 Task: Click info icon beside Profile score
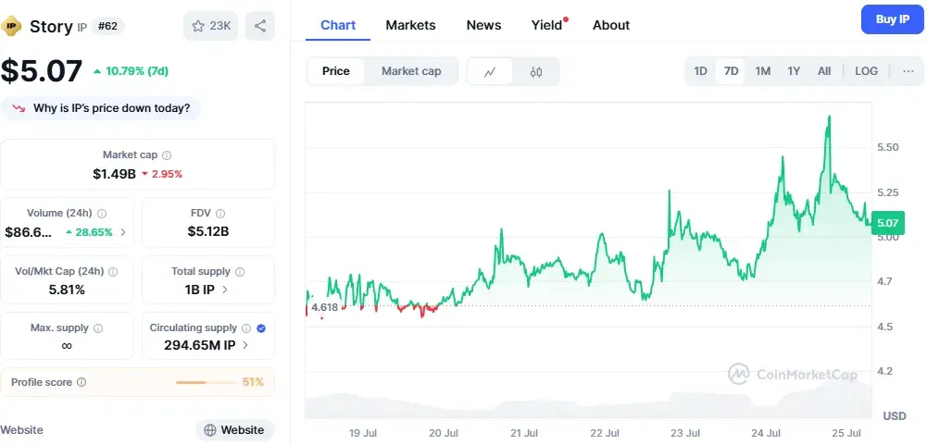[x=81, y=382]
